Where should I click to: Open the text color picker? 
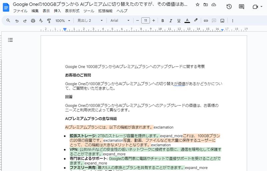click(x=187, y=21)
